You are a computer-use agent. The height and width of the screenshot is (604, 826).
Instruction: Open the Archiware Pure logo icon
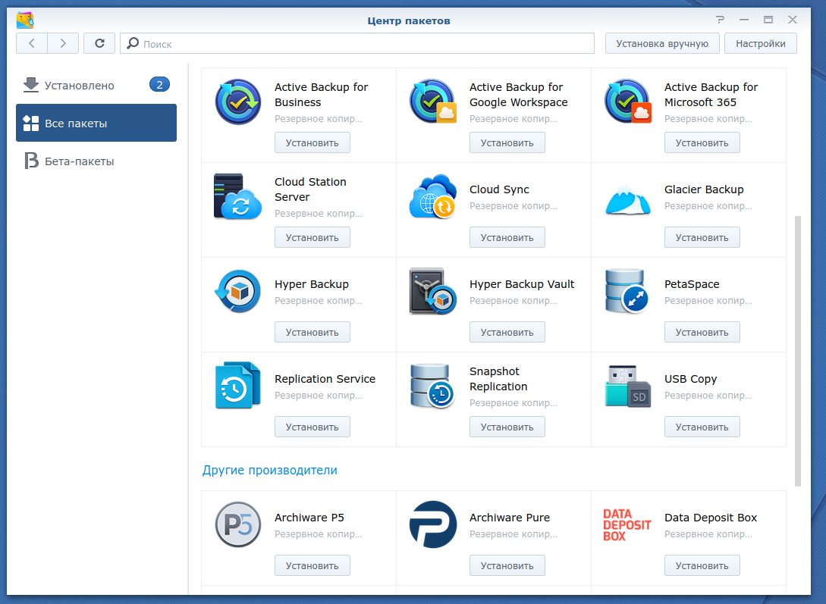pyautogui.click(x=433, y=524)
